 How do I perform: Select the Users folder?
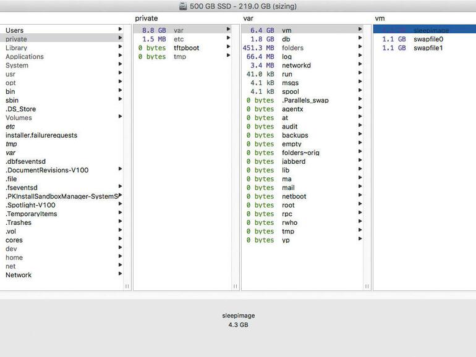(62, 30)
